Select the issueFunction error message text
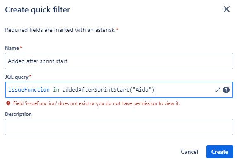This screenshot has width=237, height=162. pos(96,103)
